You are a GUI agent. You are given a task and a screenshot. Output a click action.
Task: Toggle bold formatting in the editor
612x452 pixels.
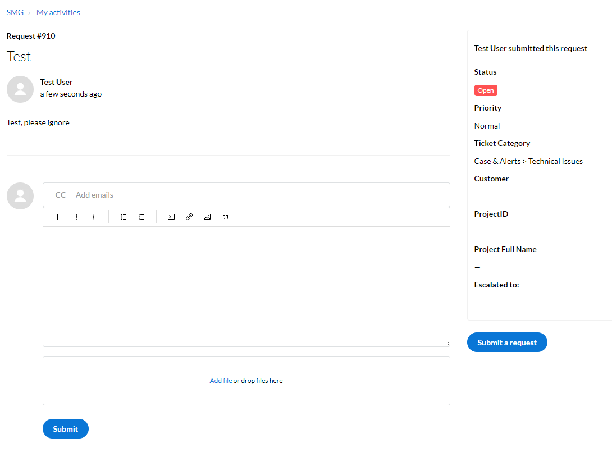click(x=75, y=217)
